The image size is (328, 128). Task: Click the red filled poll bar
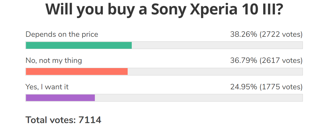pos(77,71)
